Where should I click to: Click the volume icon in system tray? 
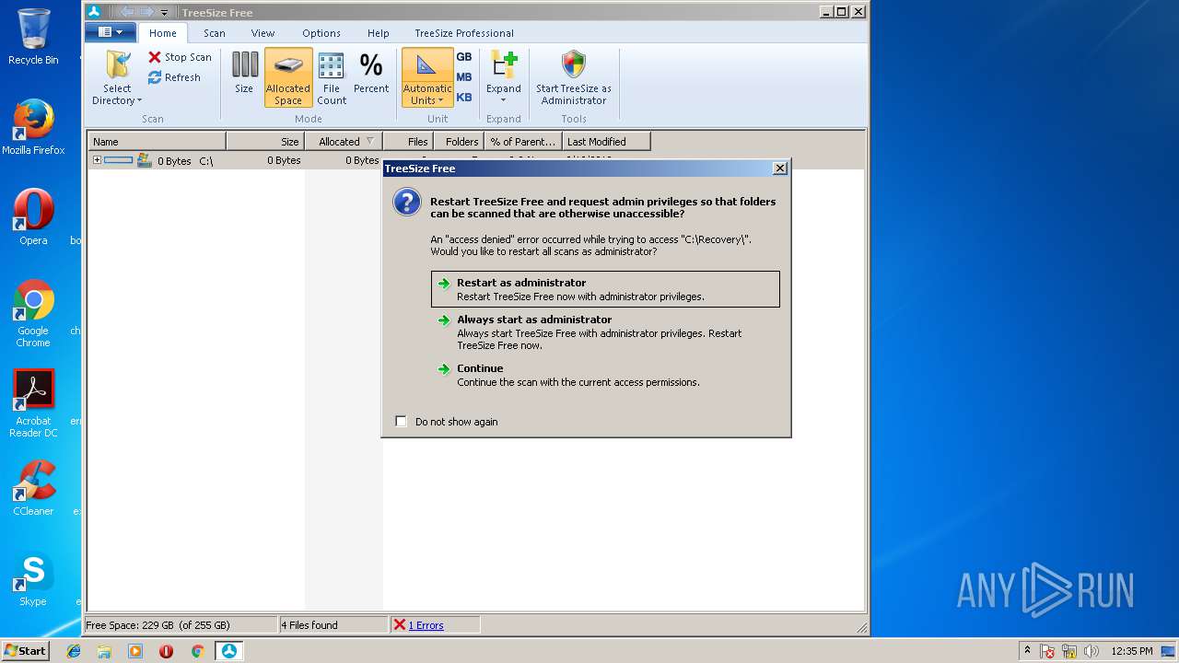click(x=1091, y=651)
